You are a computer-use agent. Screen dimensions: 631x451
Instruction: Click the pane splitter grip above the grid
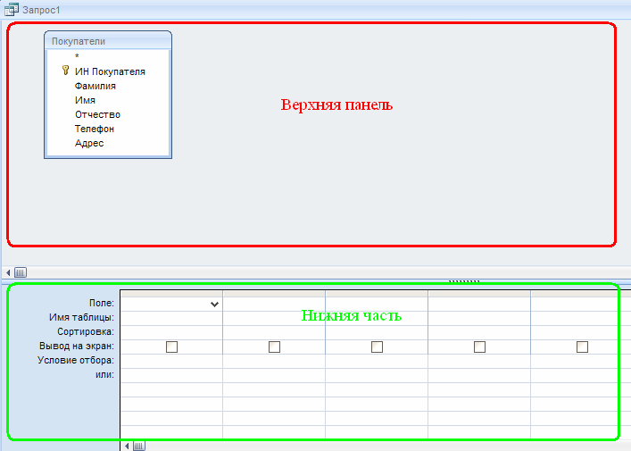(464, 281)
